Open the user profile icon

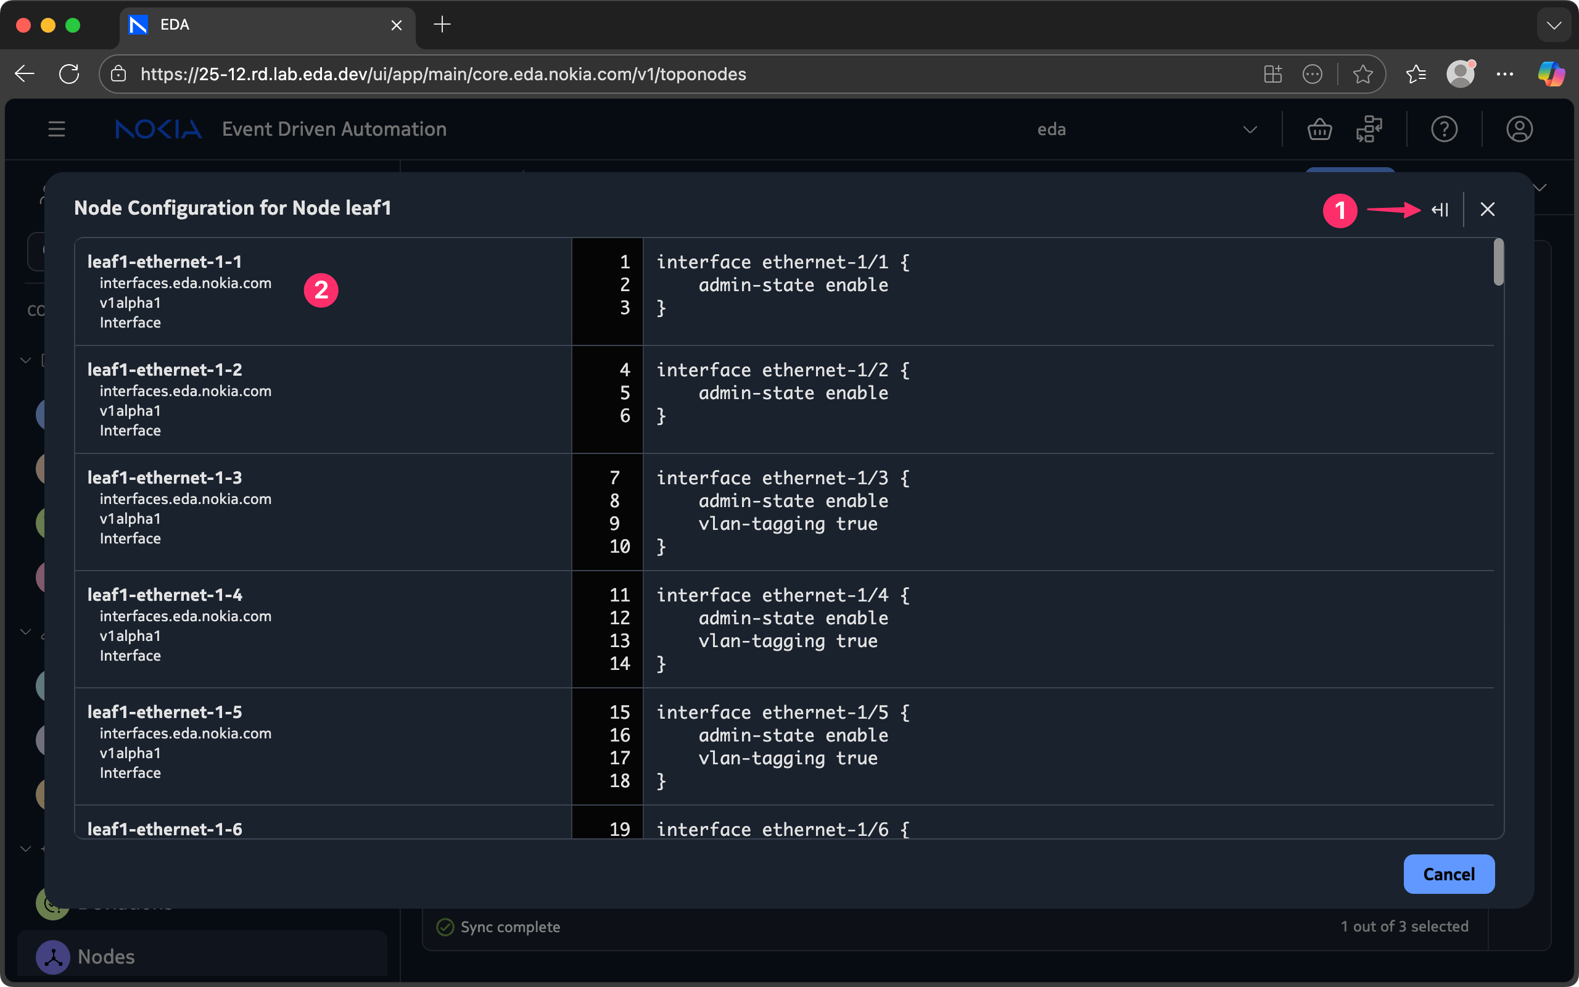pyautogui.click(x=1519, y=130)
